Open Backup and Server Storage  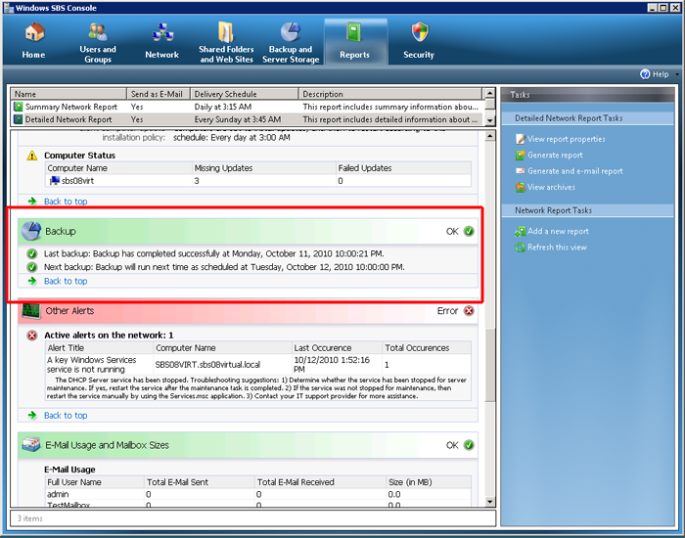pos(291,41)
